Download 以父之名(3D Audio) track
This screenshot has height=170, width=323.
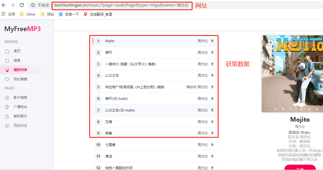point(212,110)
